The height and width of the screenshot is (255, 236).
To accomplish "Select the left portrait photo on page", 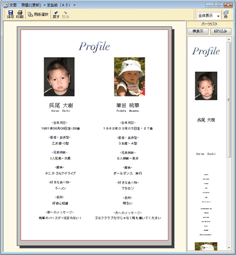I will pyautogui.click(x=59, y=77).
